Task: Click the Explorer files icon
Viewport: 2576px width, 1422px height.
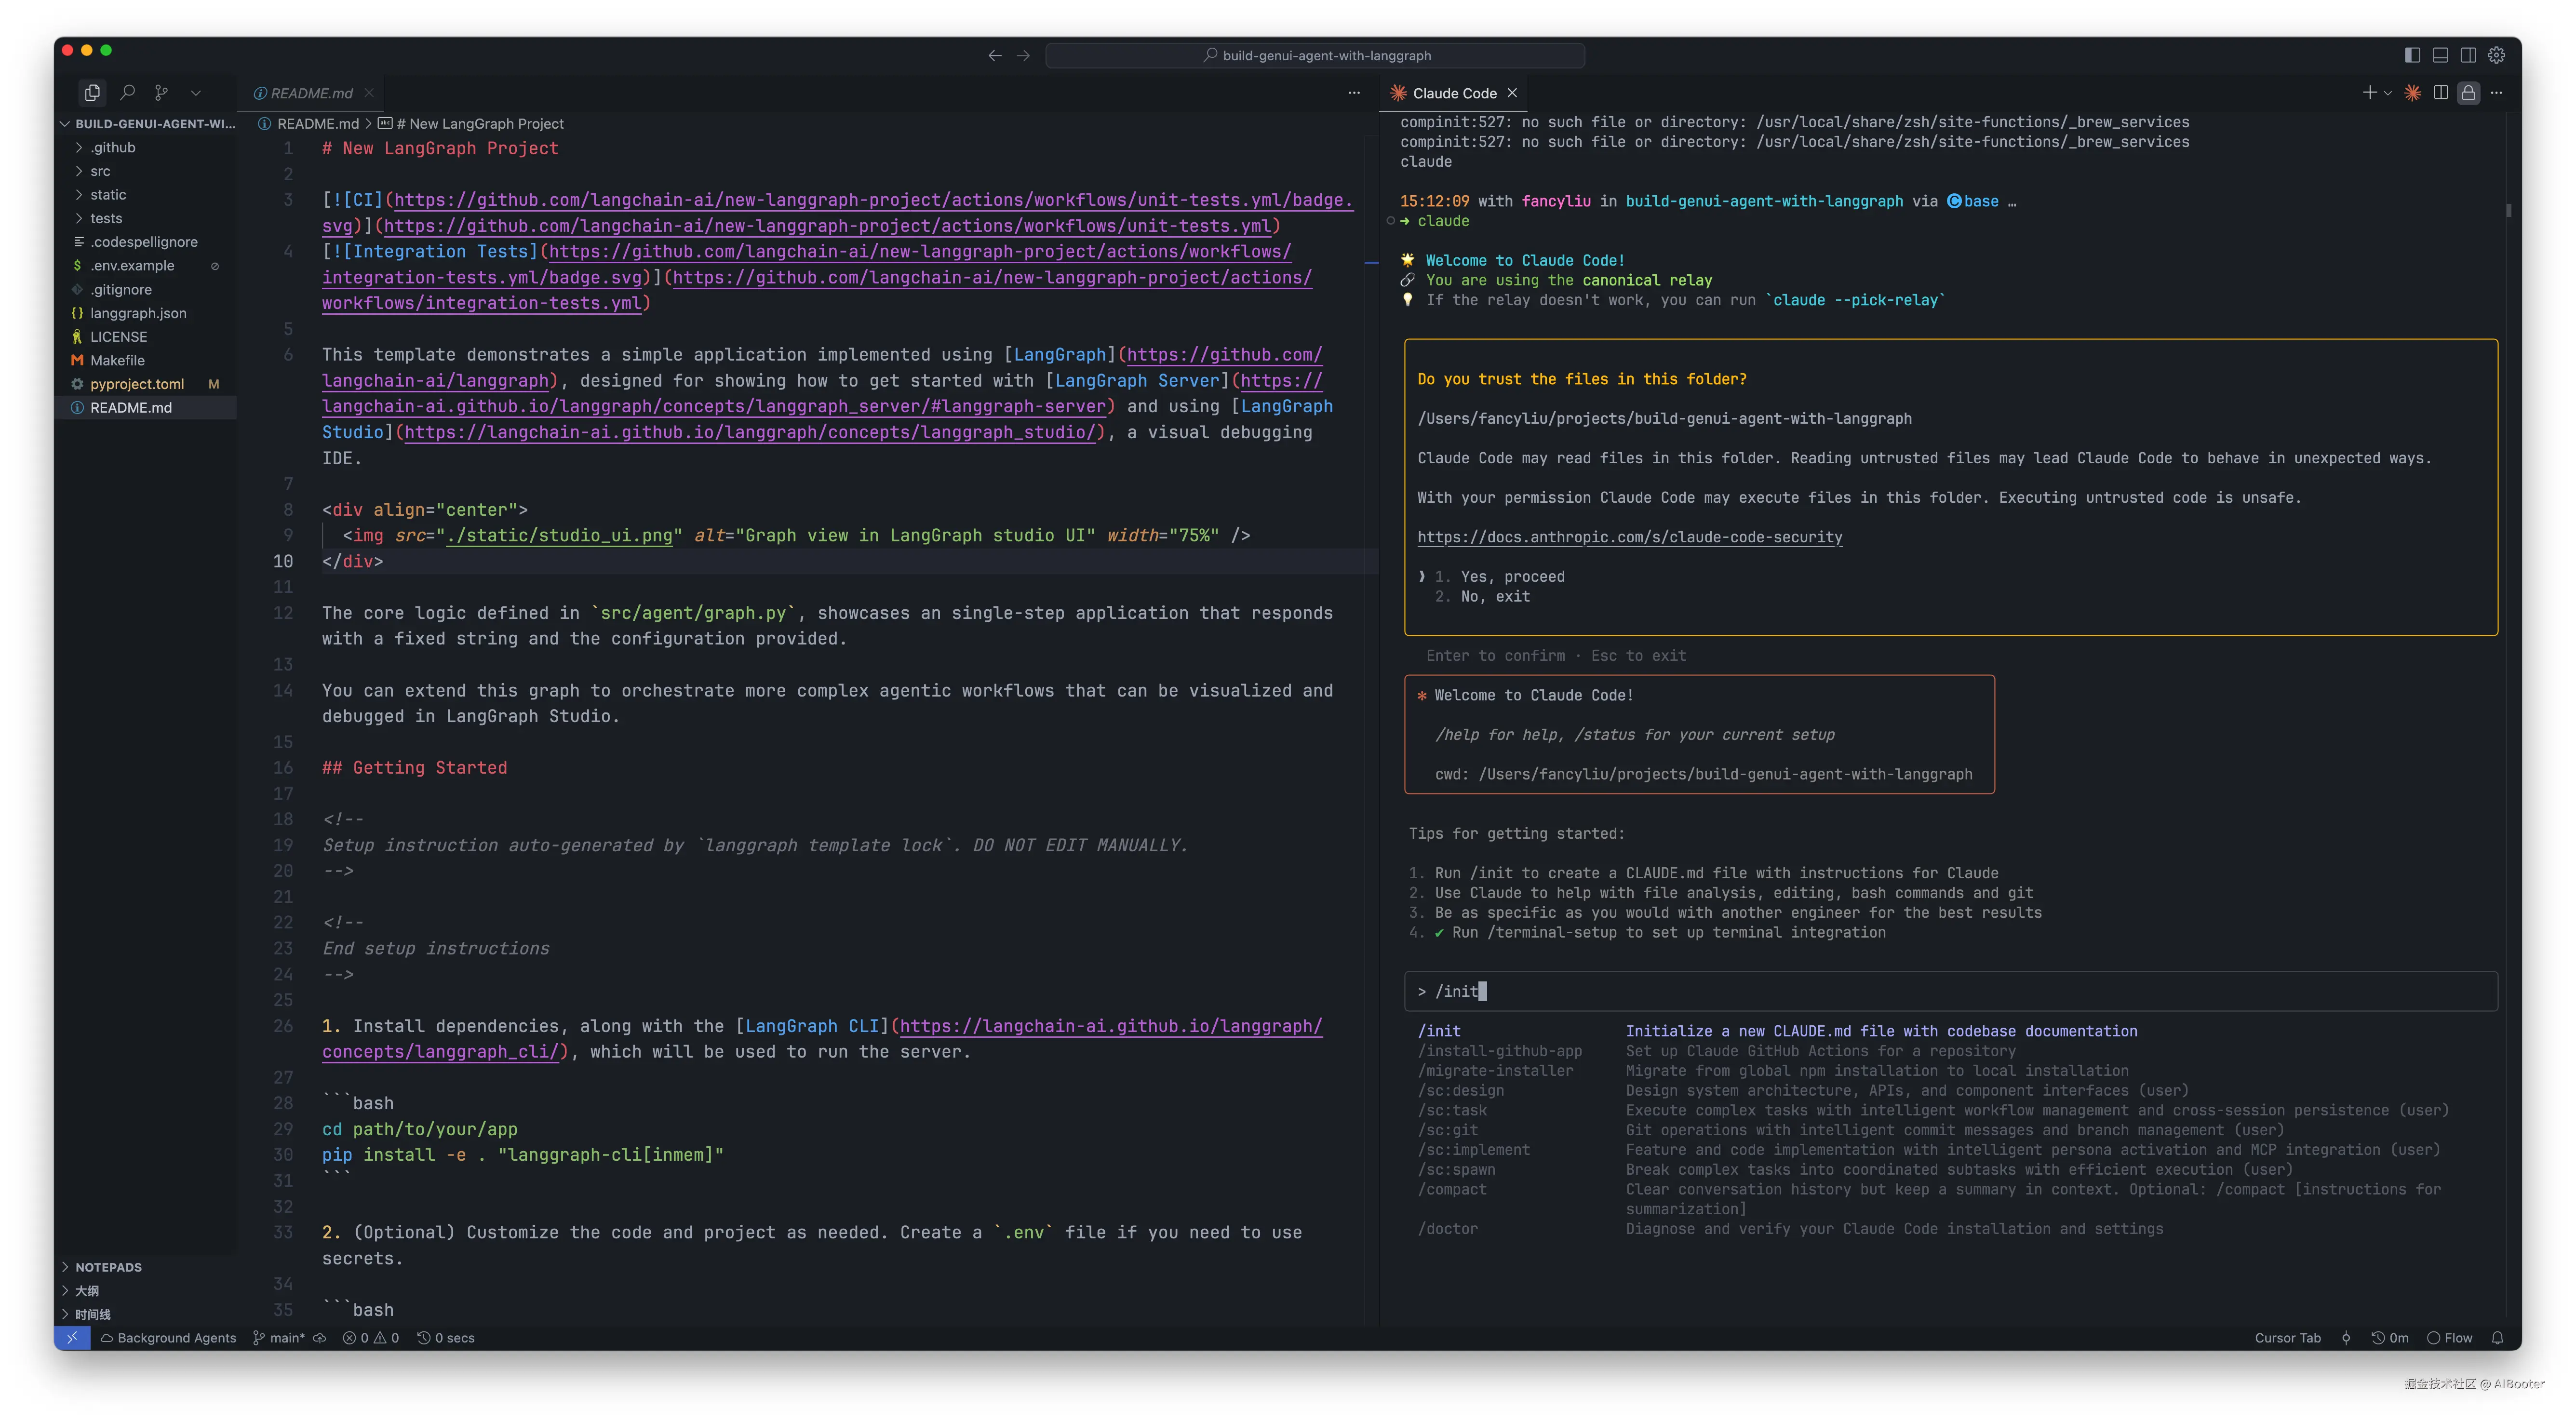Action: point(92,93)
